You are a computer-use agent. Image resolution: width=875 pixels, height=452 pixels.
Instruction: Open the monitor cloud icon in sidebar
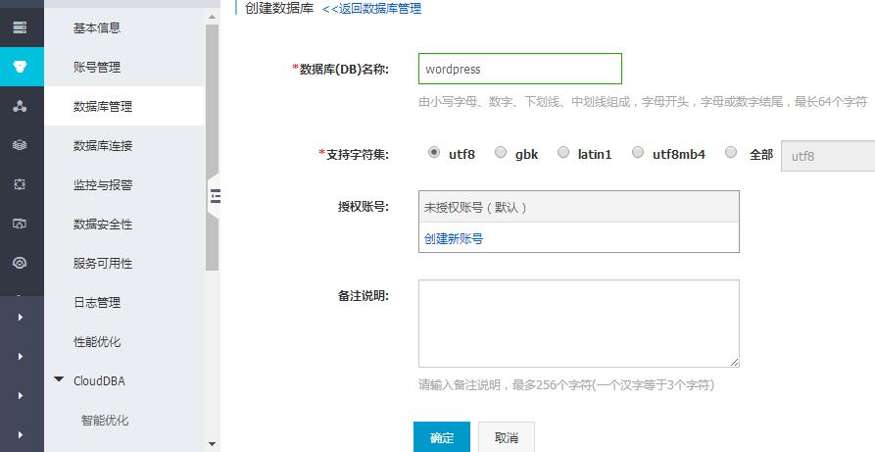click(21, 224)
